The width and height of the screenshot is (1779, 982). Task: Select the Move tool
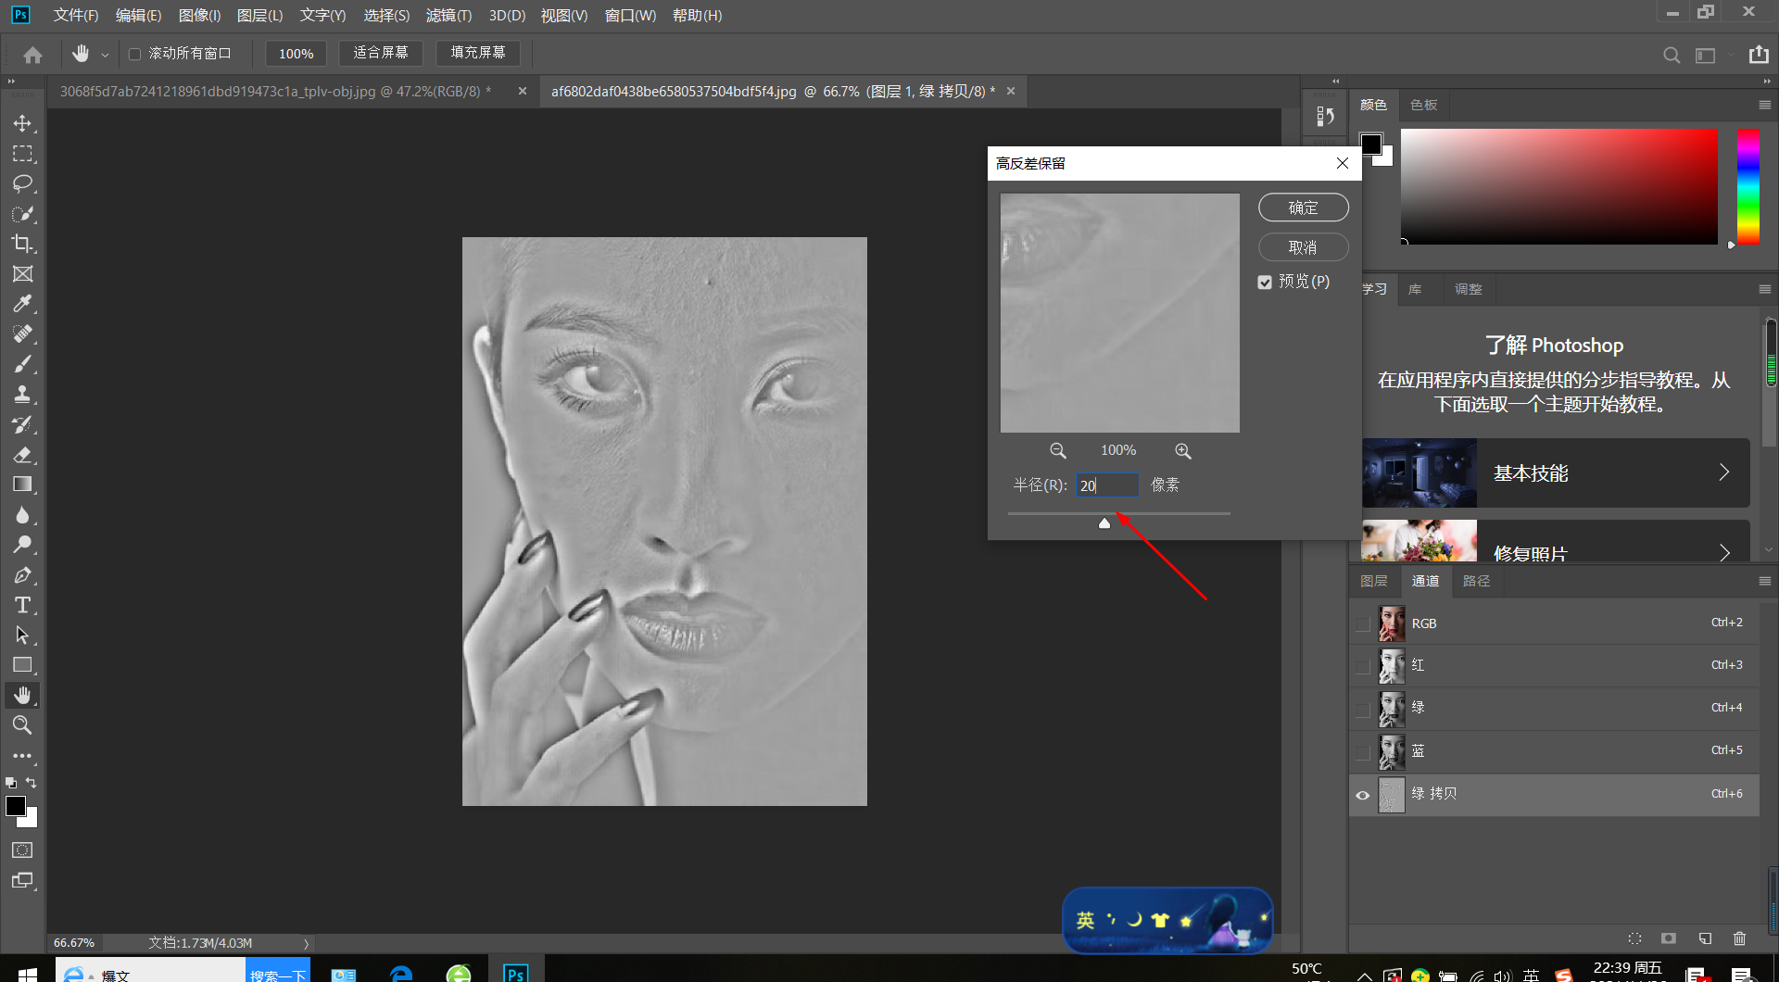pyautogui.click(x=22, y=123)
